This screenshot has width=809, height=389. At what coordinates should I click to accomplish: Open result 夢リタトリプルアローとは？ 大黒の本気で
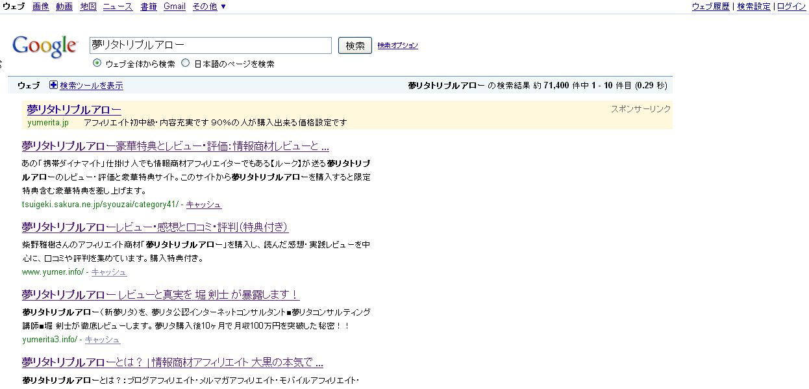(173, 362)
